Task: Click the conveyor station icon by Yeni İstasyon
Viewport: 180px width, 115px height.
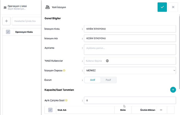Action: coord(47,7)
